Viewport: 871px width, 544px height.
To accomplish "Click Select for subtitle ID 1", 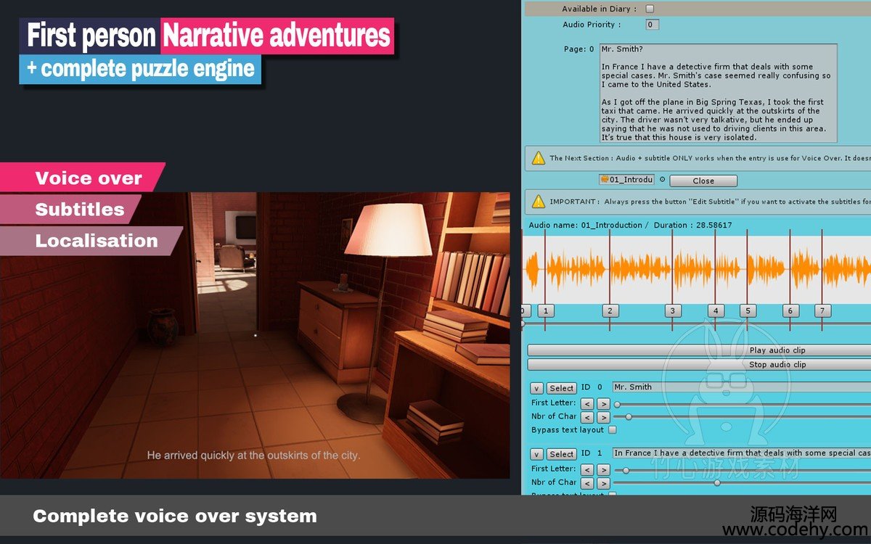I will pos(561,454).
